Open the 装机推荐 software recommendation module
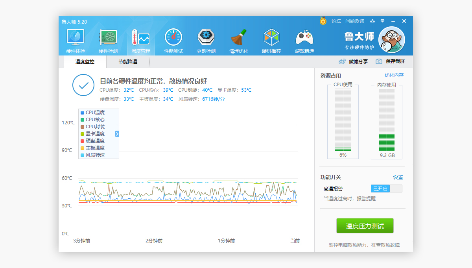 [x=271, y=41]
